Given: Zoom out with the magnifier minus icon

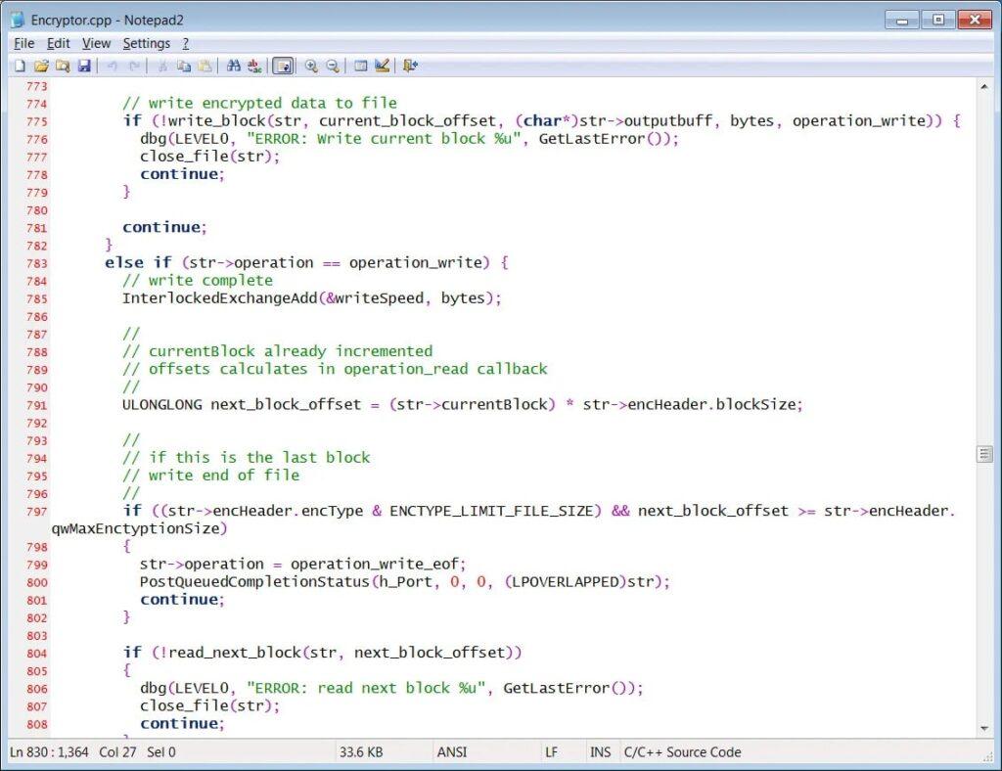Looking at the screenshot, I should coord(333,66).
